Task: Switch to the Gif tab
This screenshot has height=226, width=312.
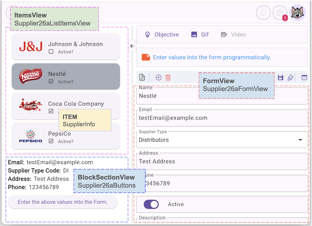Action: pyautogui.click(x=200, y=35)
